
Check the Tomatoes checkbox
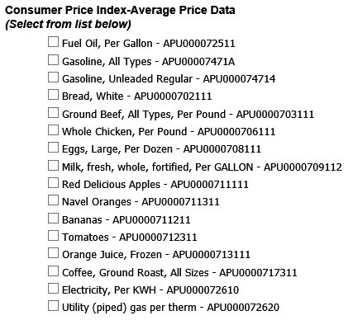(x=53, y=236)
